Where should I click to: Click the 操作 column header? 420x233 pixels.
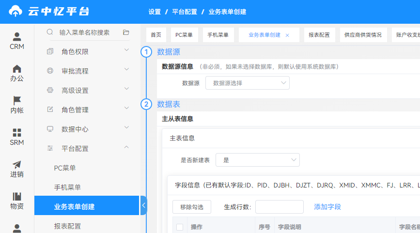point(196,227)
